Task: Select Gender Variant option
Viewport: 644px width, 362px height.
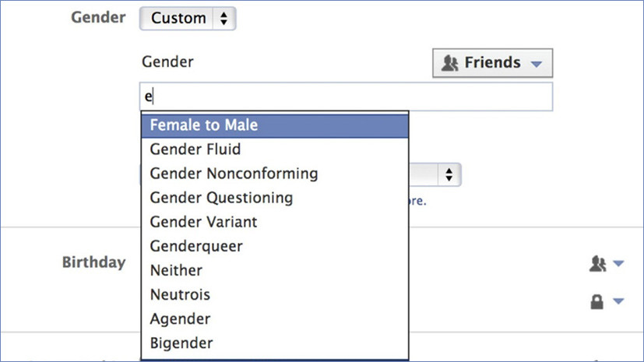Action: click(275, 222)
